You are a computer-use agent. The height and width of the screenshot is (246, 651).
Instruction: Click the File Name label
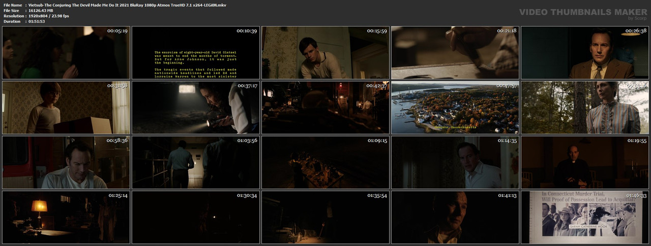coord(13,5)
